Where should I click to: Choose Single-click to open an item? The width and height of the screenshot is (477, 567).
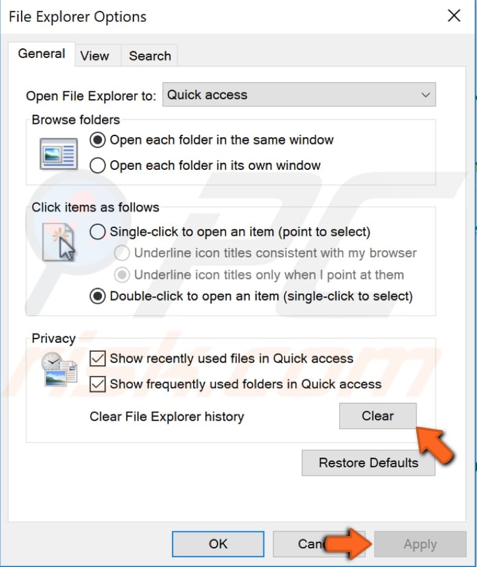click(x=97, y=232)
